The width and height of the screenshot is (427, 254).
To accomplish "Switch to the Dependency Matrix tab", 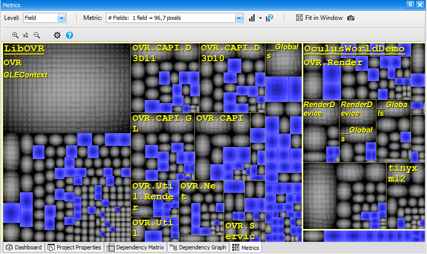I will point(136,247).
